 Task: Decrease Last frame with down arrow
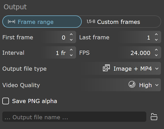click(156, 40)
